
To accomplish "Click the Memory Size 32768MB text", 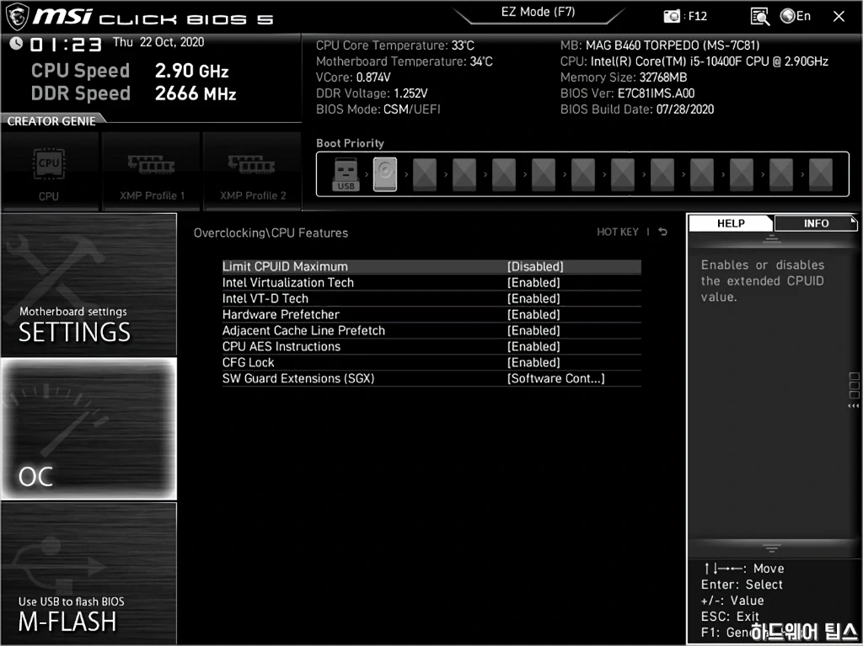I will click(x=624, y=77).
